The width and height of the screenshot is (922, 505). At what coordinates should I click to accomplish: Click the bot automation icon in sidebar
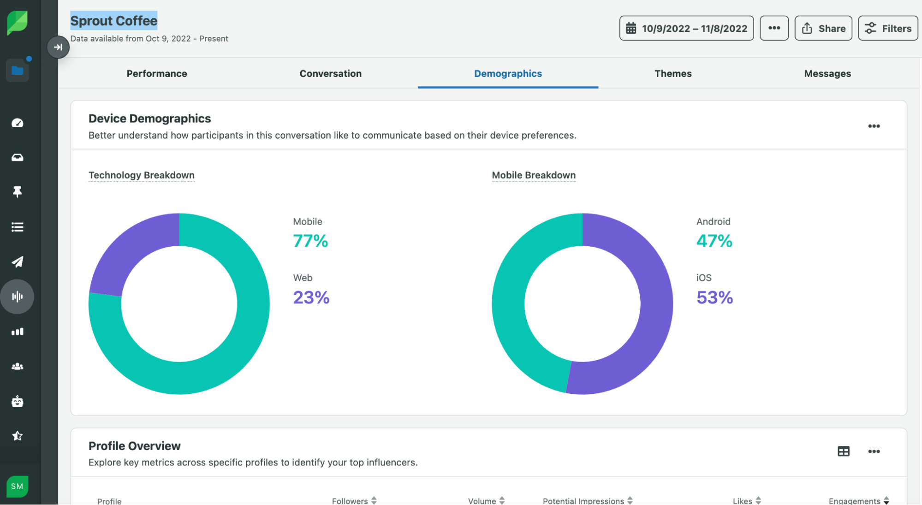18,401
